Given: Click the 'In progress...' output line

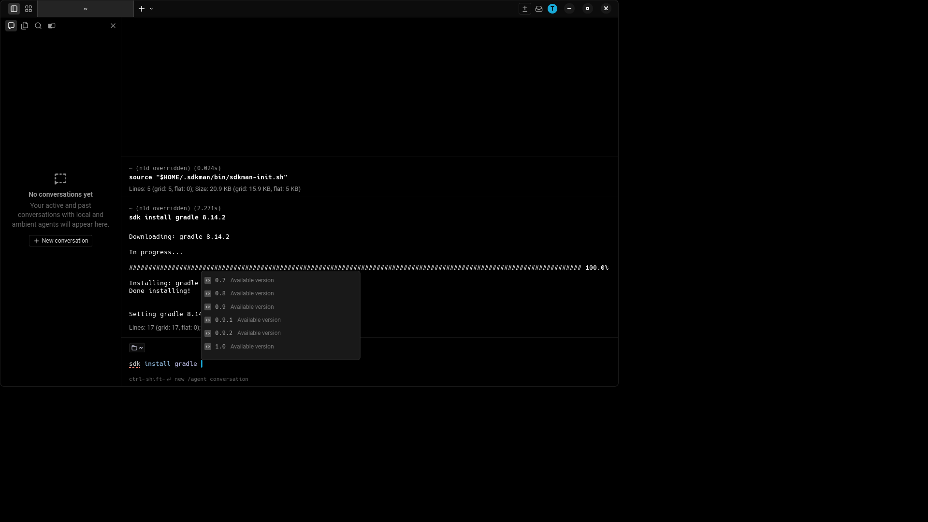Looking at the screenshot, I should click(156, 252).
